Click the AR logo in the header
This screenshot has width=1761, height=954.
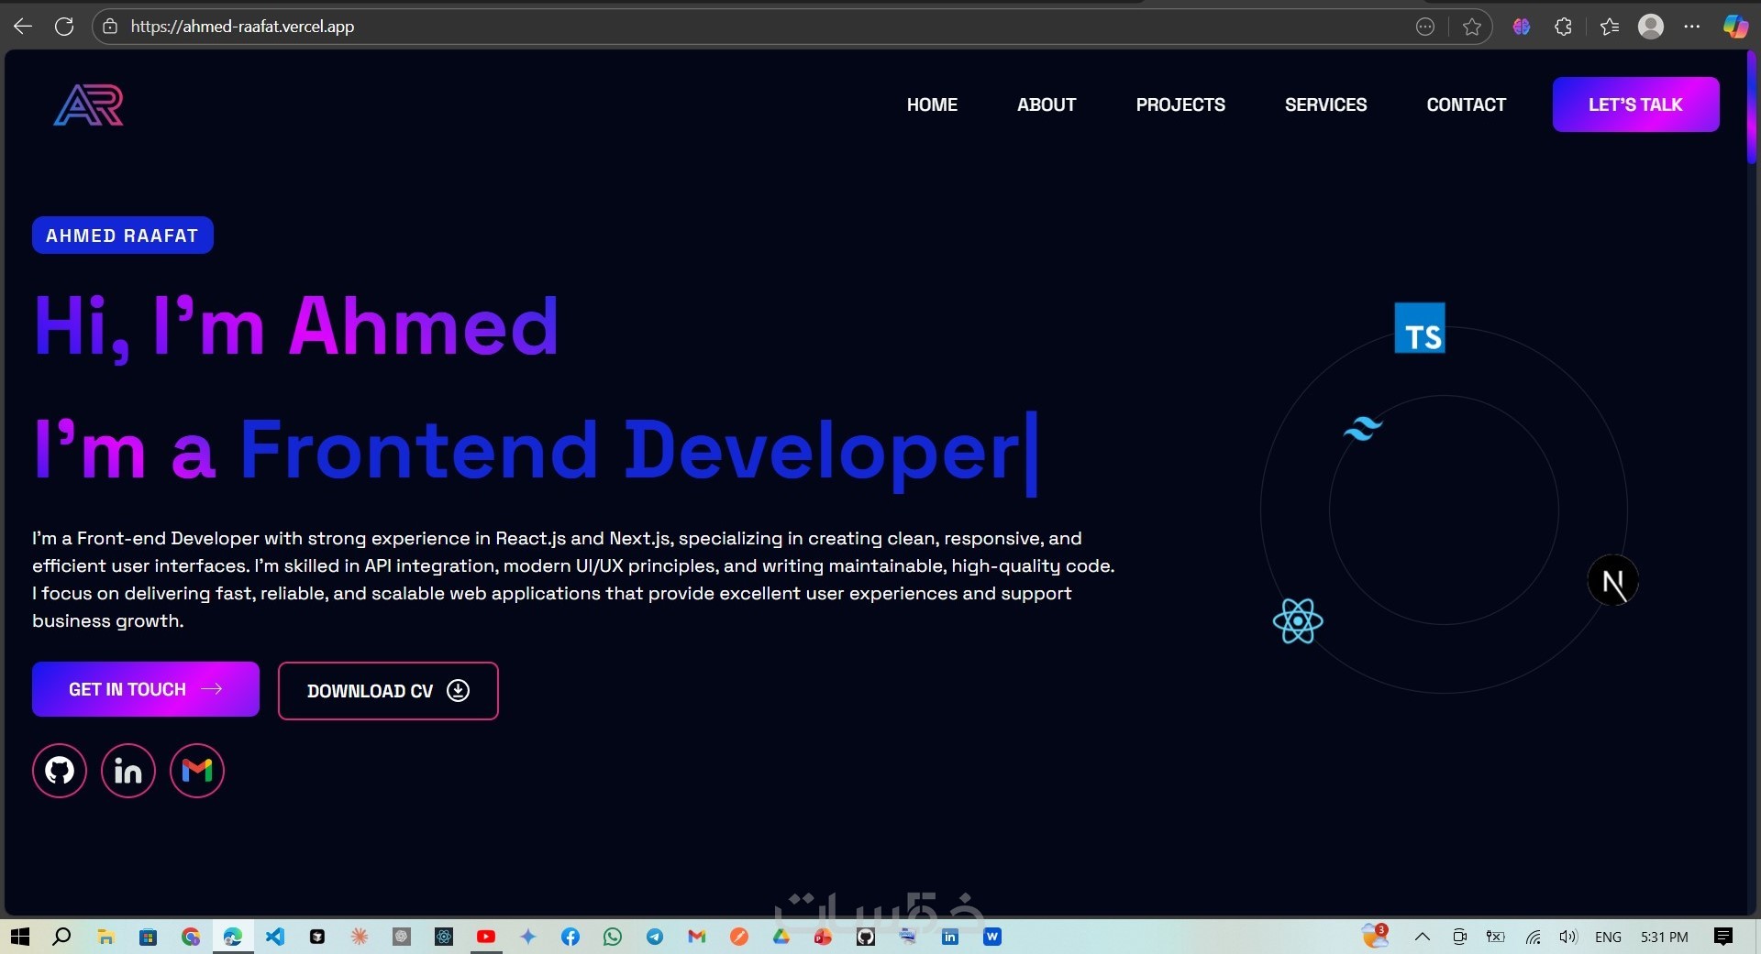pos(89,104)
